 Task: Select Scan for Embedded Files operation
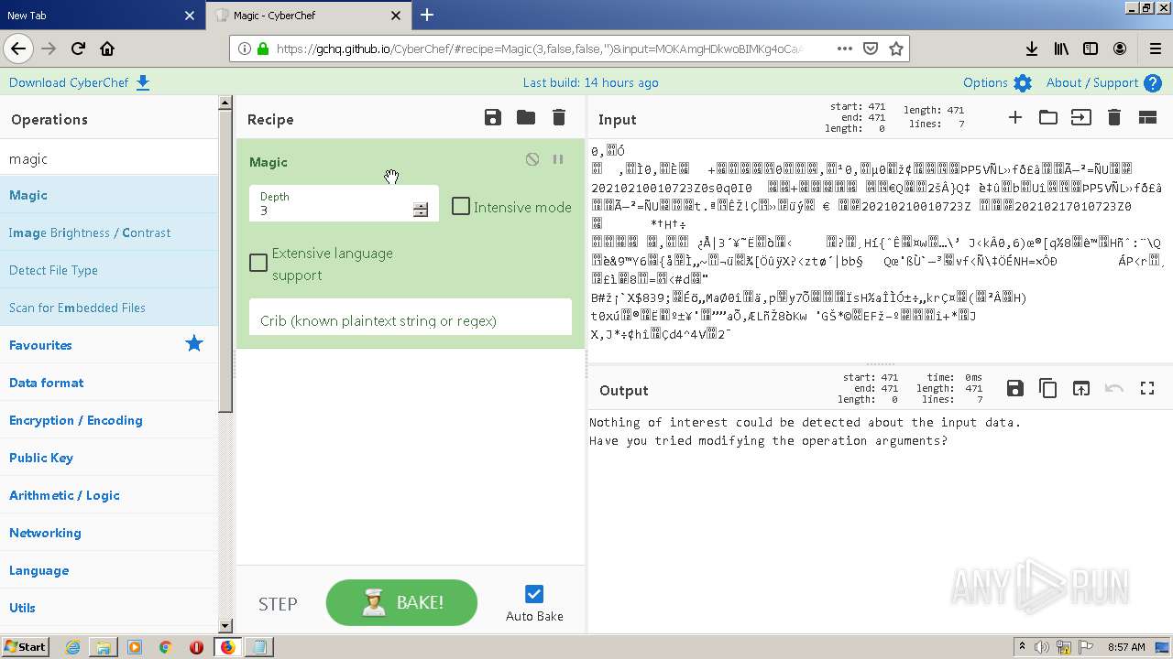(x=109, y=308)
